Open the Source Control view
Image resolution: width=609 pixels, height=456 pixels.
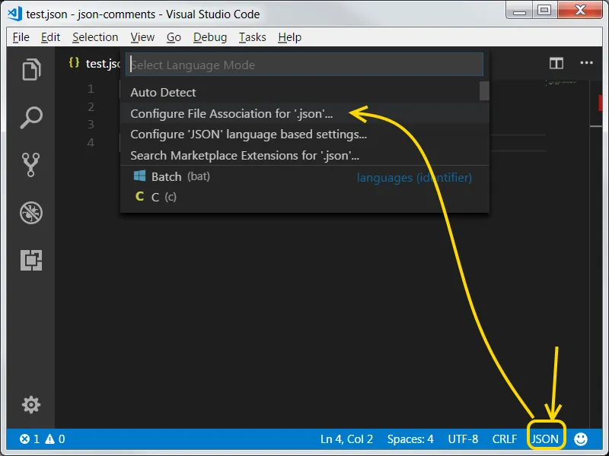(x=30, y=165)
